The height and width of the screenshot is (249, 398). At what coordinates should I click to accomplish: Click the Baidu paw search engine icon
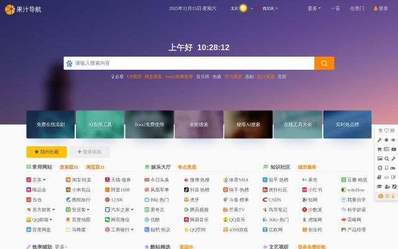point(68,63)
